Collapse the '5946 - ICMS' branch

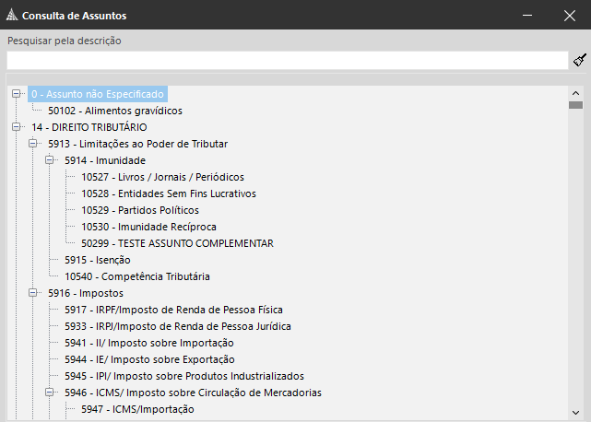50,392
